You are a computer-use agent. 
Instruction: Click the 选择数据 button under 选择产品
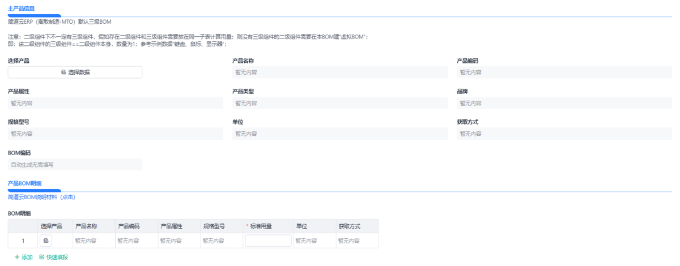point(75,72)
